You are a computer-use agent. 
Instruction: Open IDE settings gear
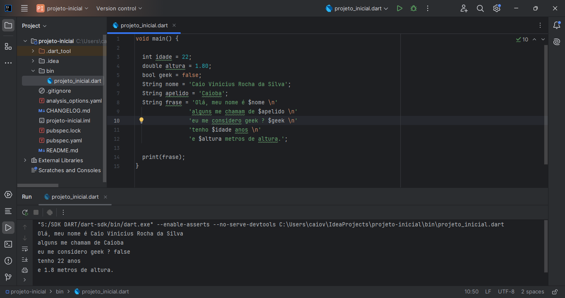coord(497,8)
